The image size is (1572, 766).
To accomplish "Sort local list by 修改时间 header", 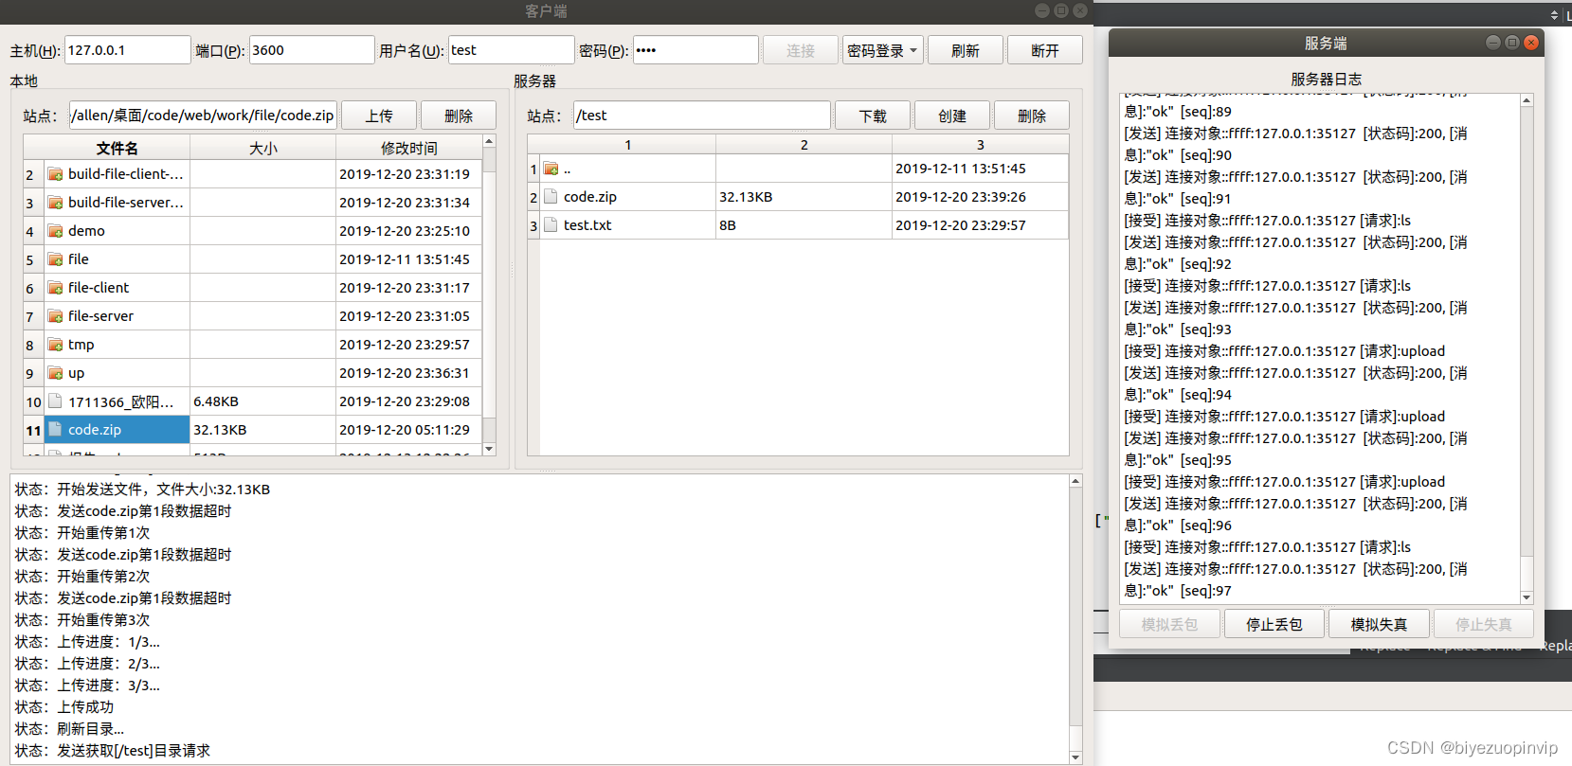I will click(409, 148).
